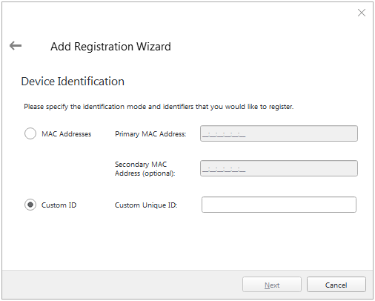This screenshot has height=301, width=375.
Task: Click the "Please specify the identification mode" instruction text
Action: click(x=159, y=107)
